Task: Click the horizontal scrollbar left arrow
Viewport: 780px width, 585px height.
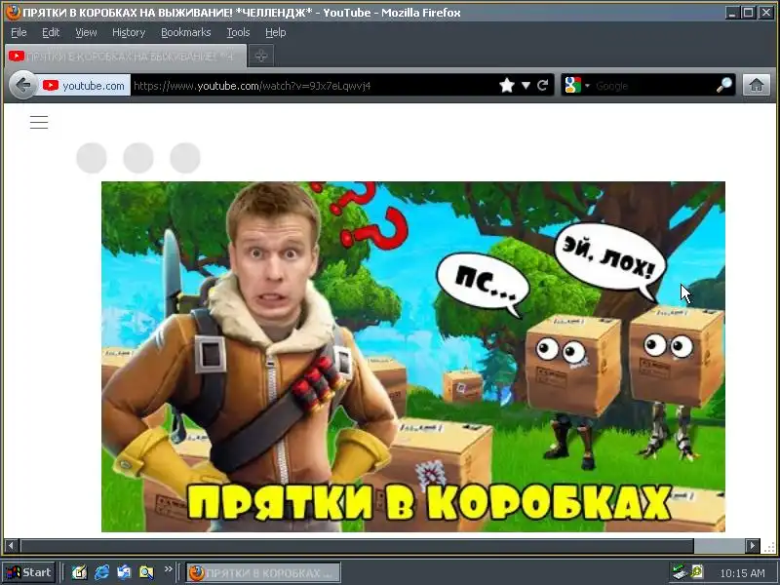Action: click(x=11, y=546)
